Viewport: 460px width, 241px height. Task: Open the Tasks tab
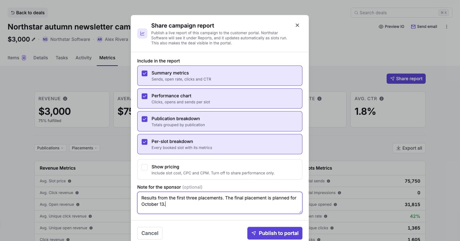click(x=62, y=58)
